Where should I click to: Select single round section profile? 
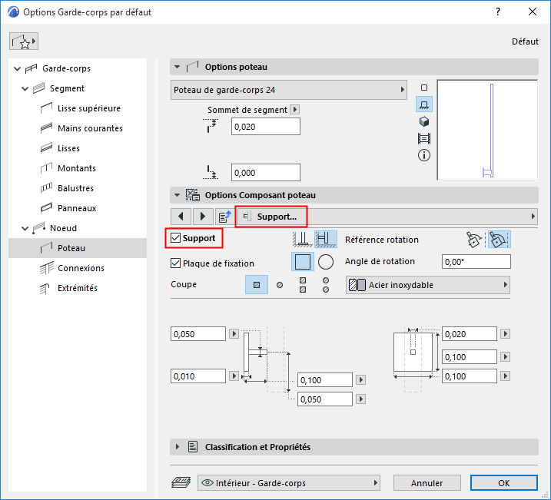pyautogui.click(x=280, y=285)
